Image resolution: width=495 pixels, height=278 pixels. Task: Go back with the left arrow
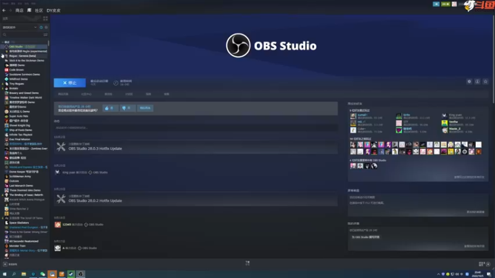4,11
